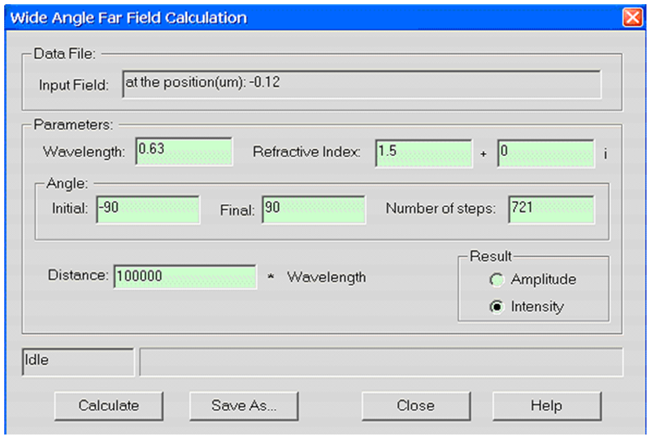This screenshot has height=438, width=650.
Task: Click the "Number of steps:" label
Action: 441,208
